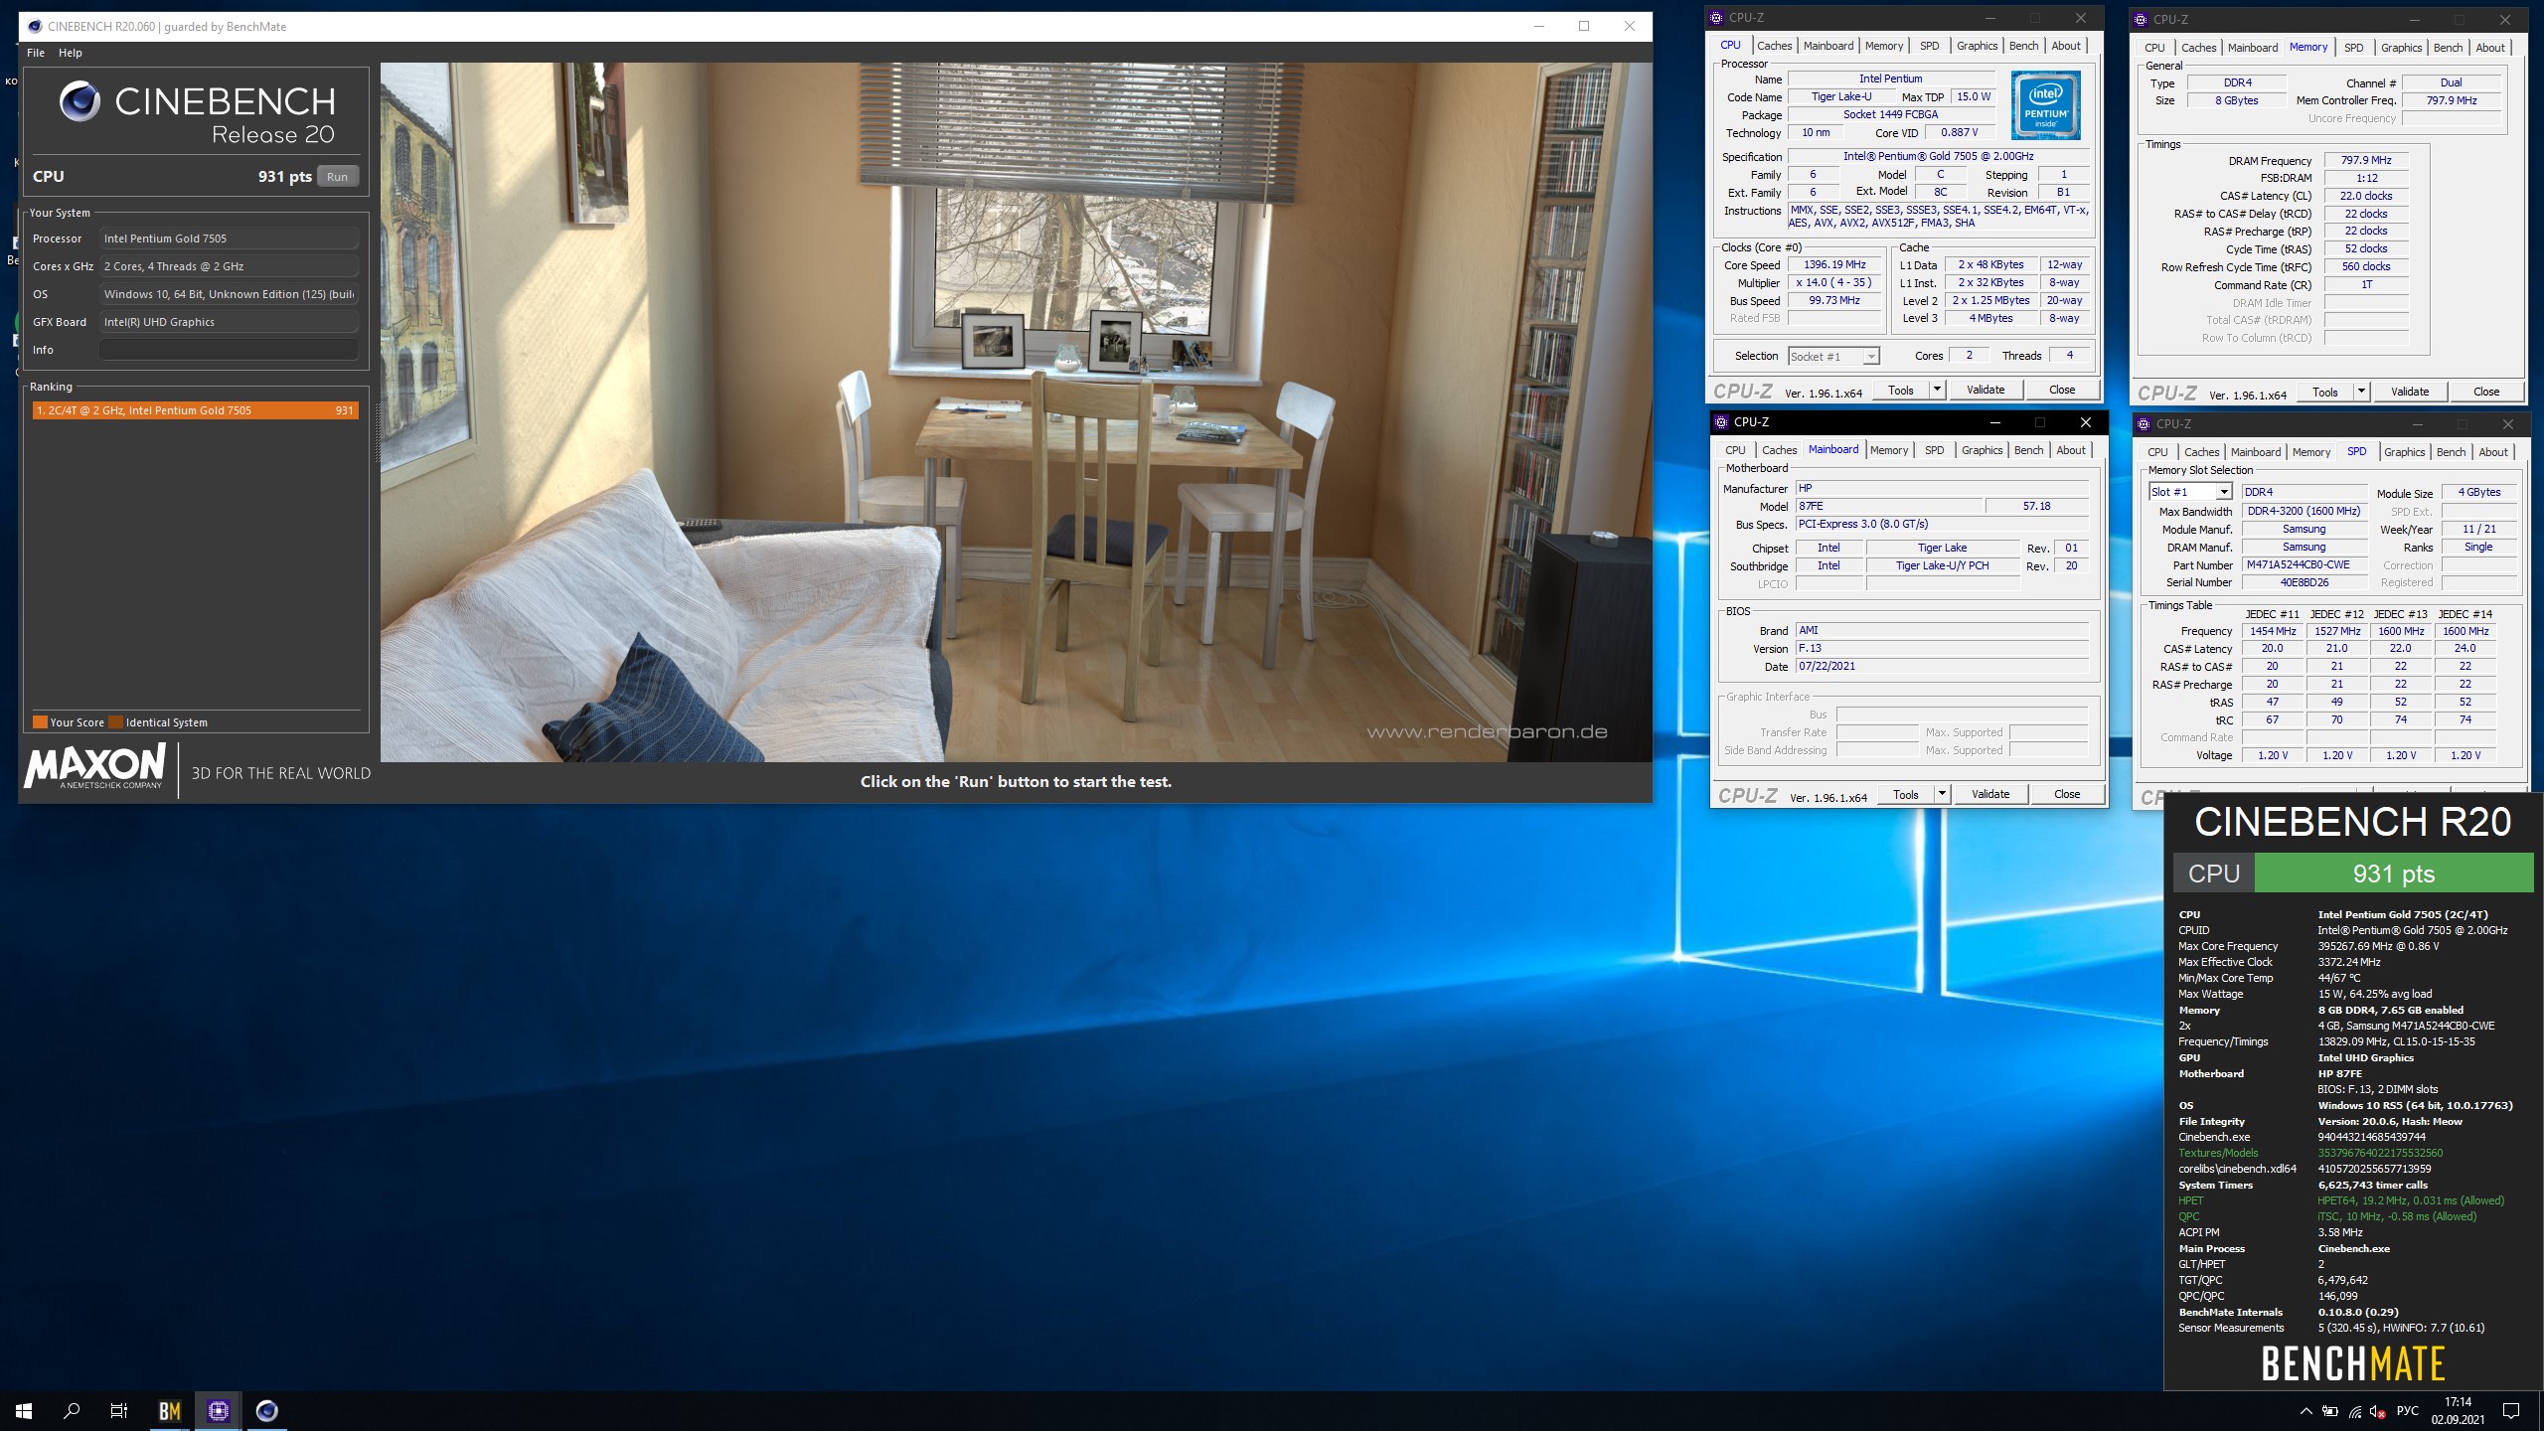
Task: Click the rendered room image preview
Action: (1016, 412)
